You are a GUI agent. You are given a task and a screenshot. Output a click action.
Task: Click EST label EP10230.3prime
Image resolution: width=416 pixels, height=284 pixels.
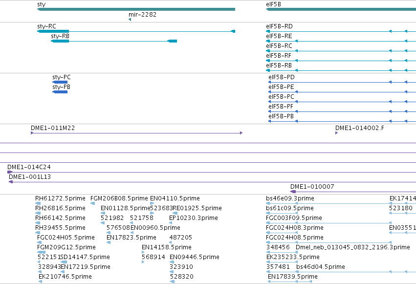click(194, 218)
